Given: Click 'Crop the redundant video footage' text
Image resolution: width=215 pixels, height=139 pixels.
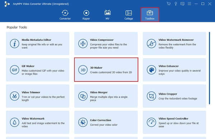Looking at the screenshot, I should coord(178,99).
